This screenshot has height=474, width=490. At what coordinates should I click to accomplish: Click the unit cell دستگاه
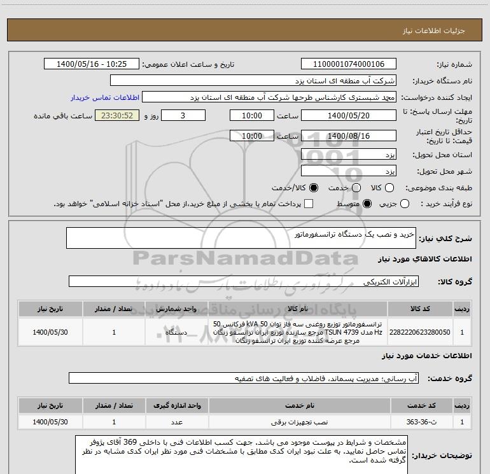click(x=176, y=332)
